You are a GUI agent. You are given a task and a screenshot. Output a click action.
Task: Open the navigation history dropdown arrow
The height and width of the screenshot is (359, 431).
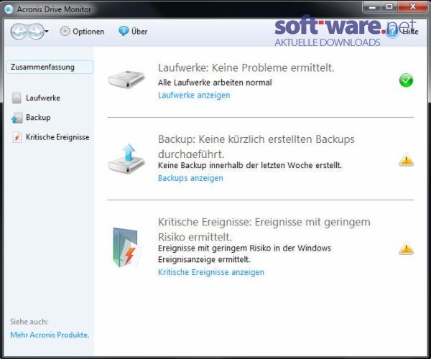47,32
